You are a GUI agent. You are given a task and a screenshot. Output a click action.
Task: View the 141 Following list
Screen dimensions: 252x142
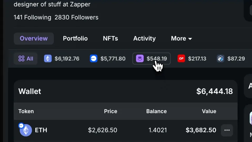click(32, 17)
